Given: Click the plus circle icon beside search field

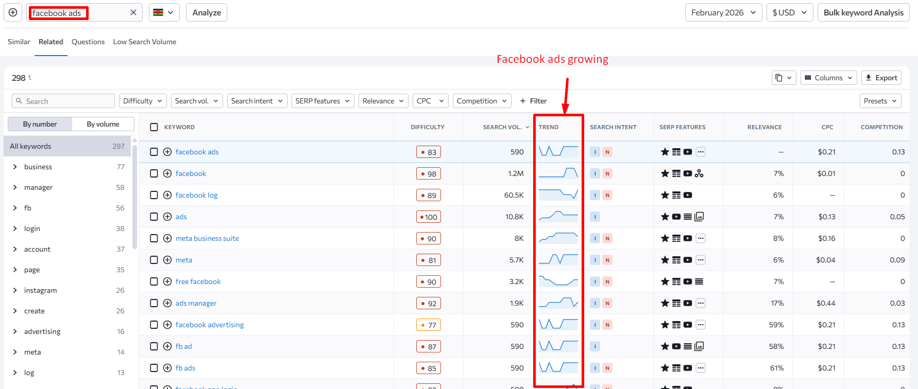Looking at the screenshot, I should (13, 12).
